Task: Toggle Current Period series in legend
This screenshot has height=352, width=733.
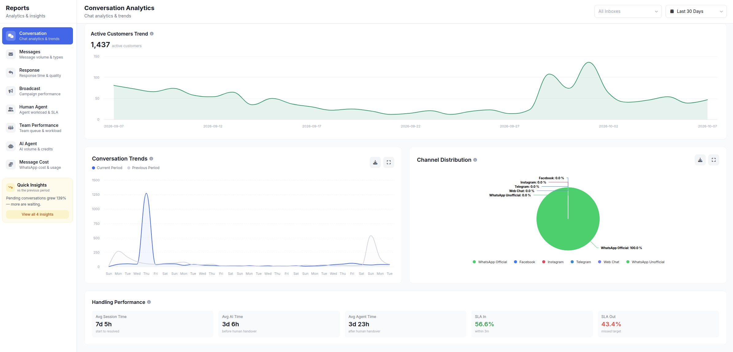Action: (x=107, y=168)
